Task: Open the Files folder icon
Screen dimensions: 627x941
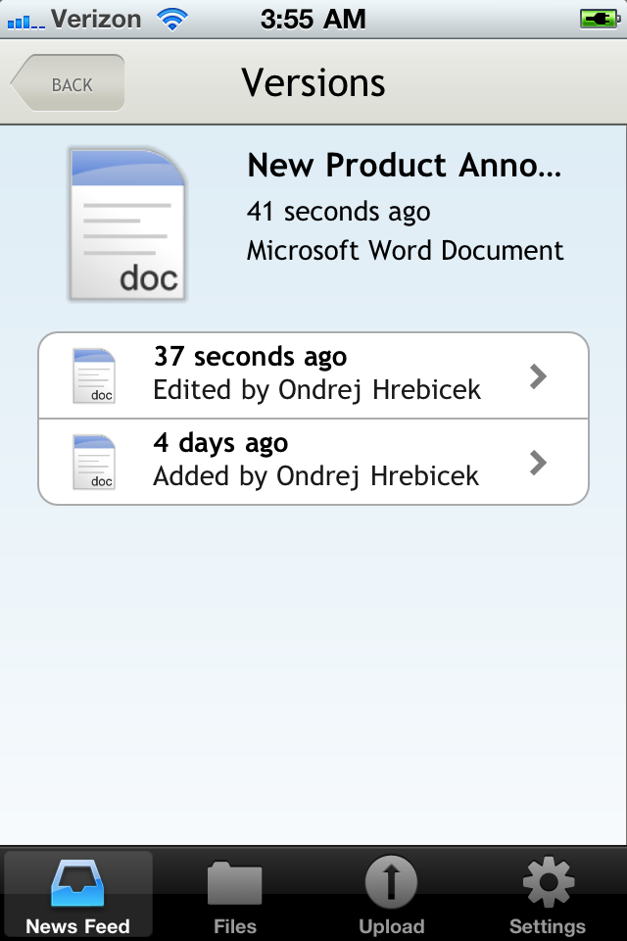Action: pos(235,885)
